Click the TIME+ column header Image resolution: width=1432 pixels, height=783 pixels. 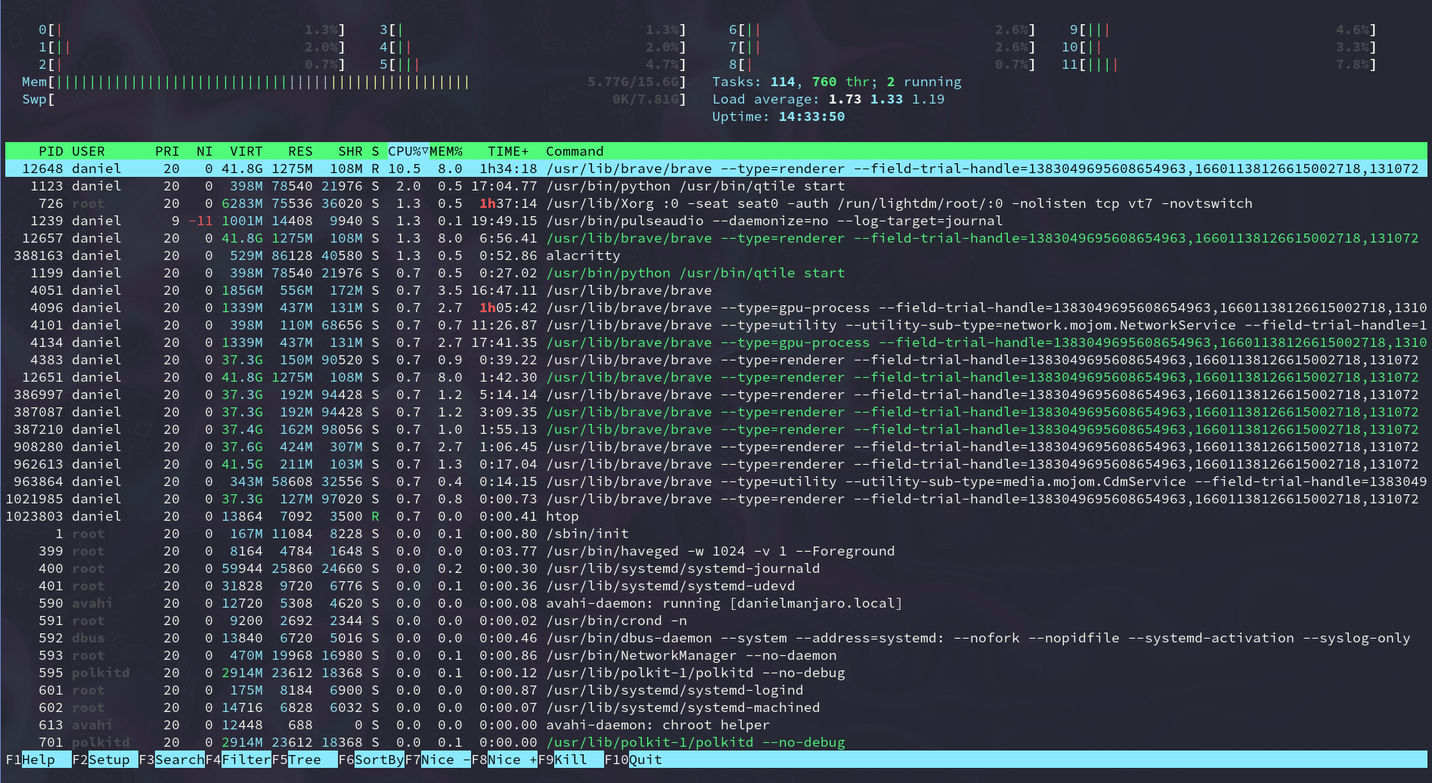(507, 151)
